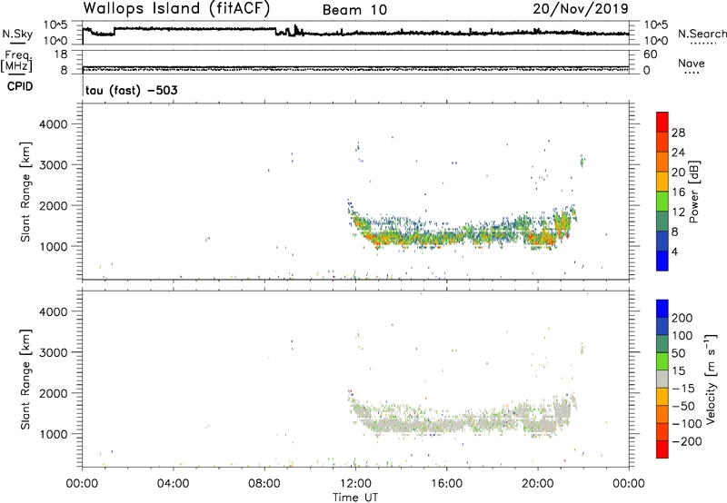
Task: Click '3000' on velocity panel range axis
Action: (54, 352)
